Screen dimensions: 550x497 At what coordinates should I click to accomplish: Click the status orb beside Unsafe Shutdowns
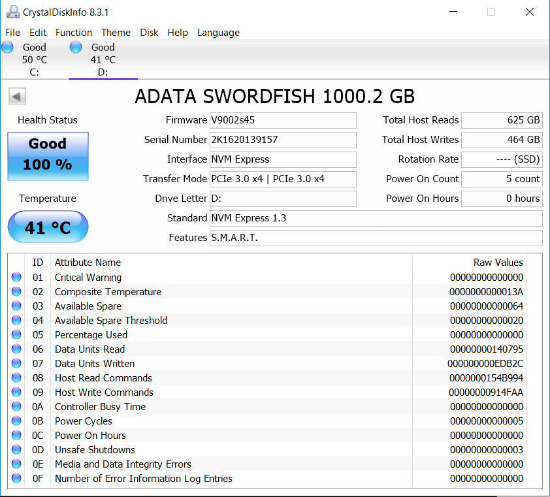[x=16, y=450]
